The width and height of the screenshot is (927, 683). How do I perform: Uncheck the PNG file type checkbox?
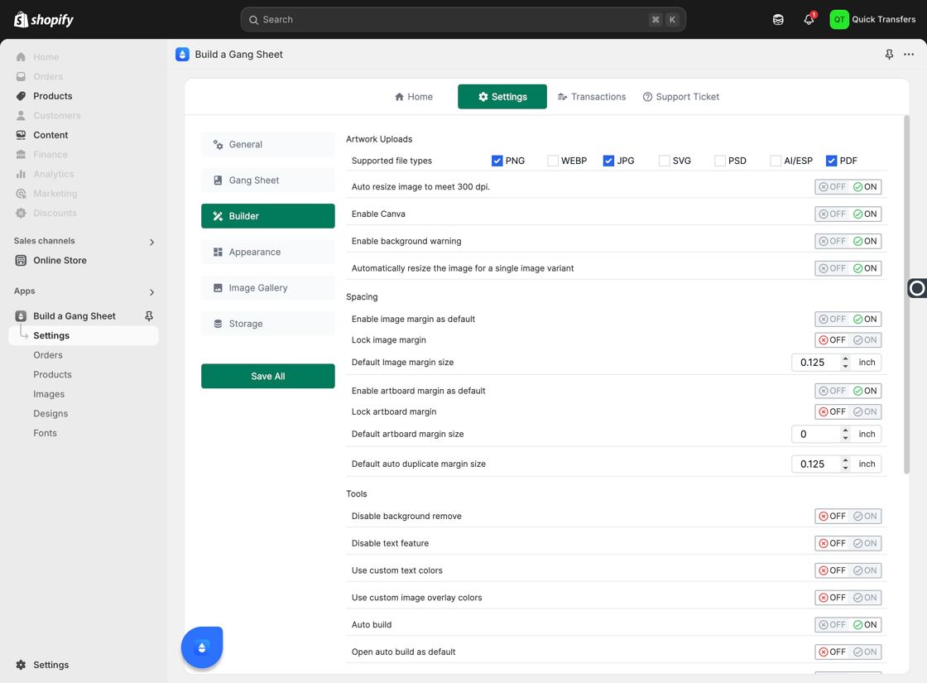[x=497, y=161]
